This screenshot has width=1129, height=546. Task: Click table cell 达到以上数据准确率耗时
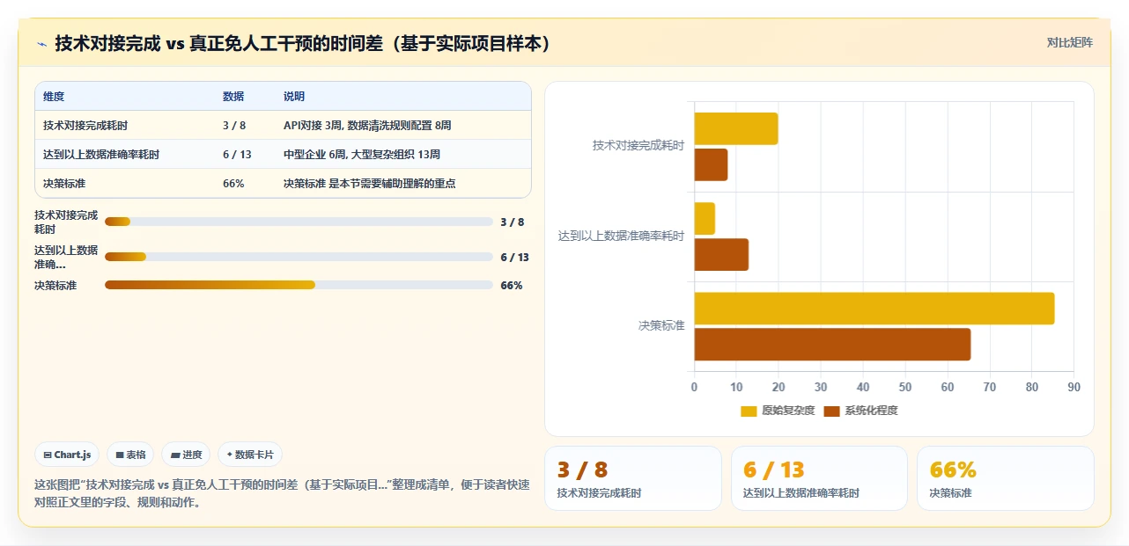click(101, 155)
